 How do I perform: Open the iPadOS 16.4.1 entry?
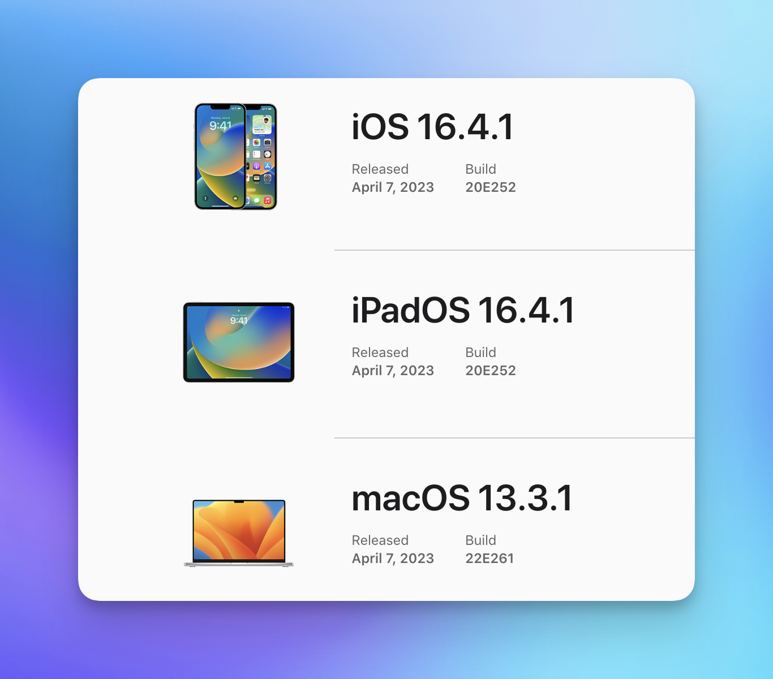[463, 310]
